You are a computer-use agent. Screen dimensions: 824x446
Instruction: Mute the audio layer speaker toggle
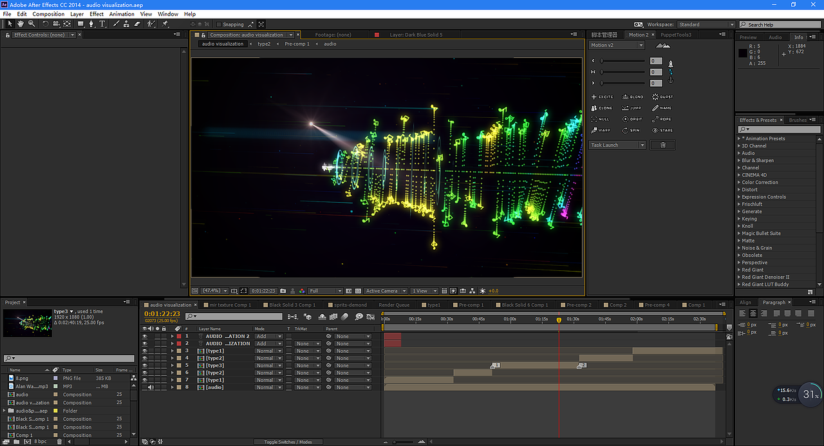pos(151,387)
